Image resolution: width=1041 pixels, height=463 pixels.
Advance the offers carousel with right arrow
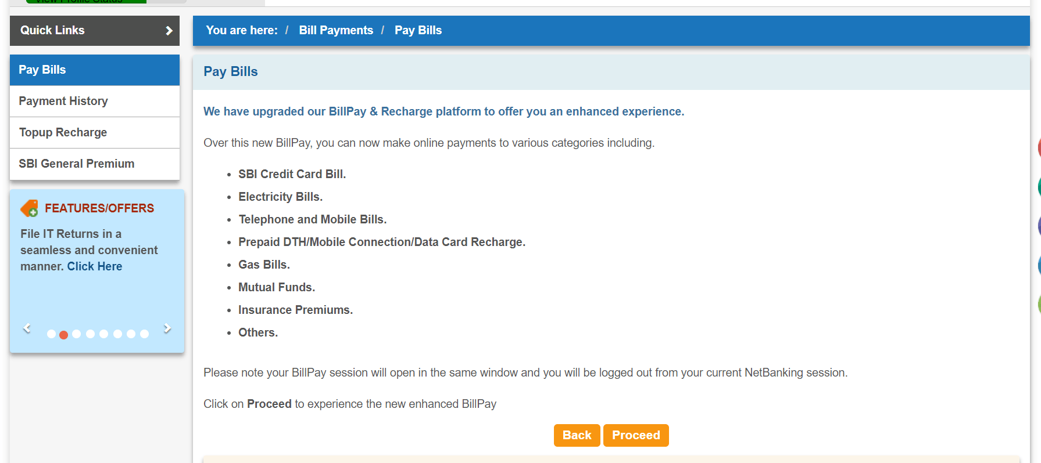(167, 328)
